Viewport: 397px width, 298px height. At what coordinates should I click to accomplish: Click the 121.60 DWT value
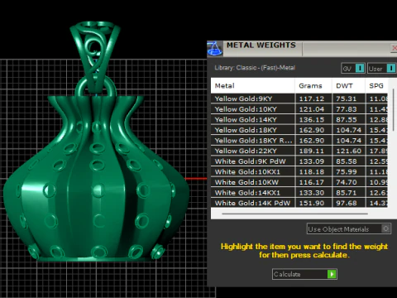[x=348, y=151]
